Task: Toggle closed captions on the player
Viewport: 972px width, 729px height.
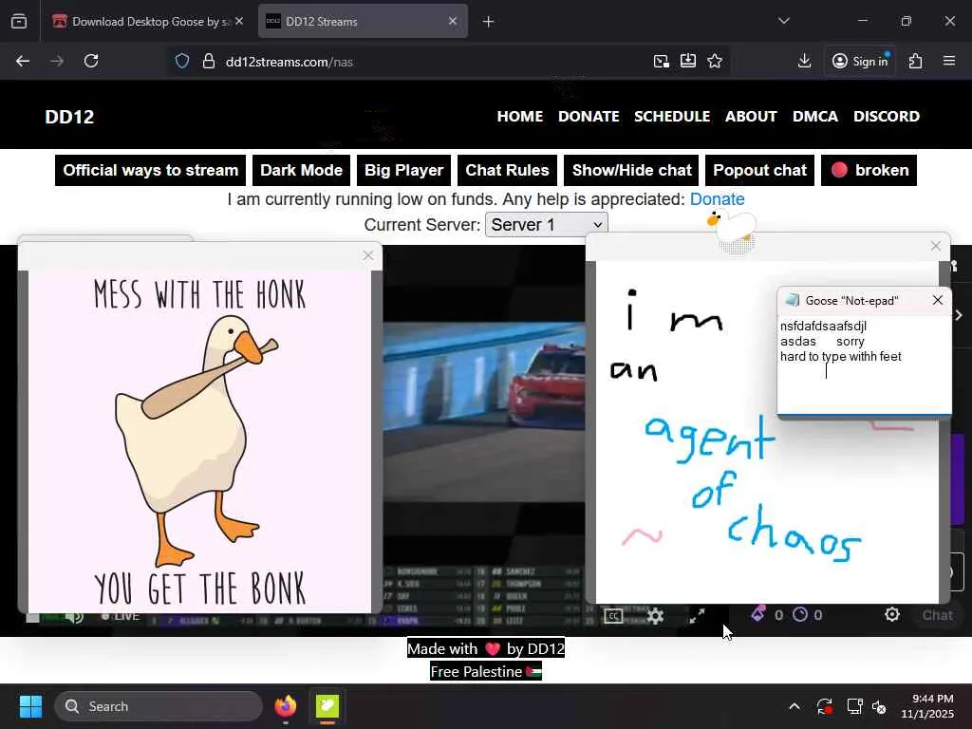Action: (x=613, y=615)
